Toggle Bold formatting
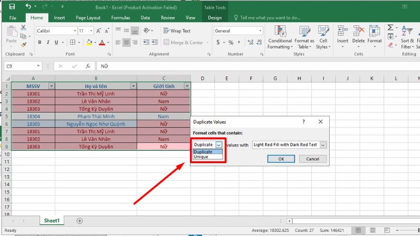 click(x=39, y=42)
